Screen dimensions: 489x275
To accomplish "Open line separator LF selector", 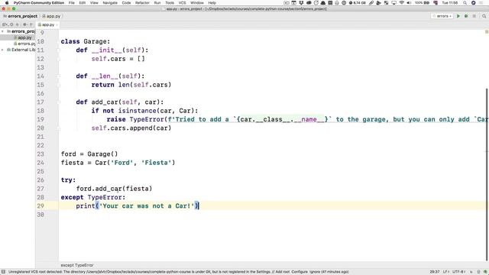I will pyautogui.click(x=446, y=272).
